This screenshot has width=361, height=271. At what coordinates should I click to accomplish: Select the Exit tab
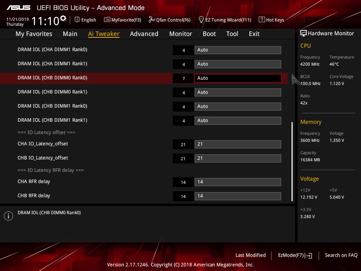(x=254, y=34)
